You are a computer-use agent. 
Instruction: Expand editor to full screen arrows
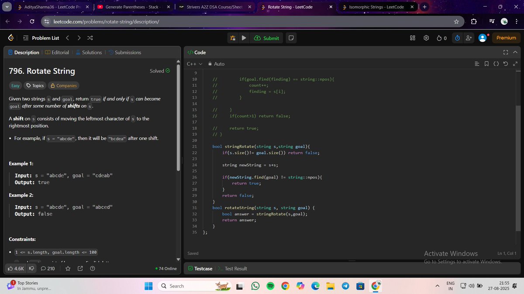click(515, 64)
